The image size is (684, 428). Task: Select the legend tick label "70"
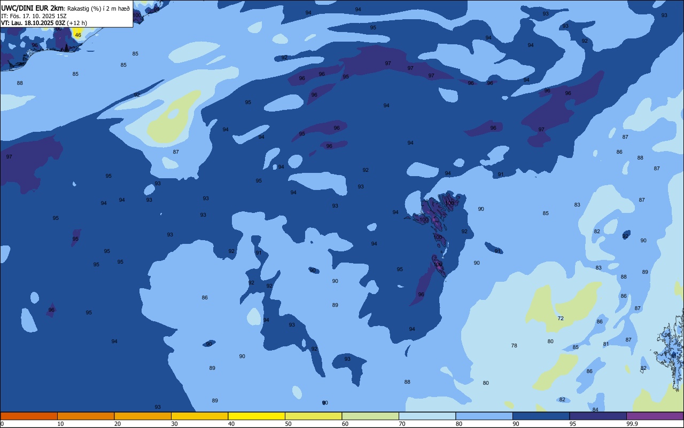coord(402,424)
